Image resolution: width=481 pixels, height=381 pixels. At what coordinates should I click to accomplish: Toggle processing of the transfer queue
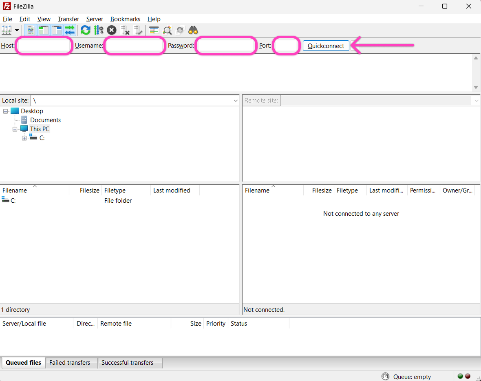[99, 30]
